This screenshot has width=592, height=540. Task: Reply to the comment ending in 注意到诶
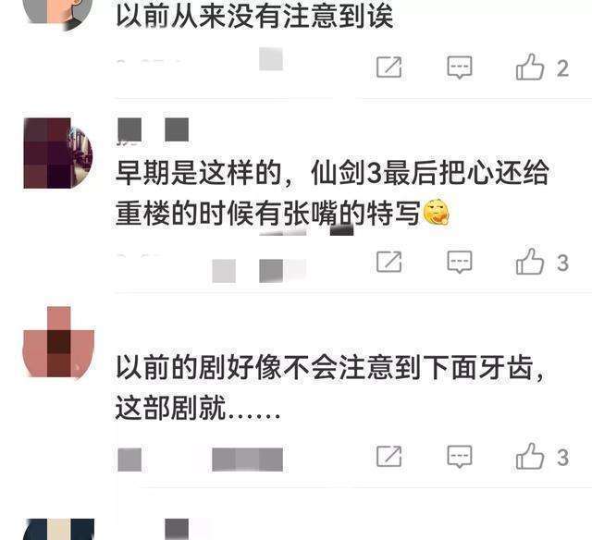[x=460, y=67]
